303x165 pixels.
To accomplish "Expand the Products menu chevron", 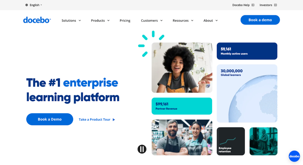I will (108, 20).
